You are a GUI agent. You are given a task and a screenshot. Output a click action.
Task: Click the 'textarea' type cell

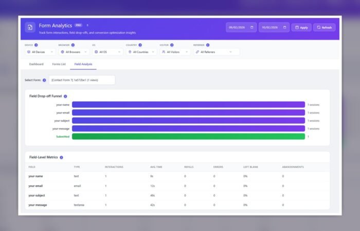79,205
